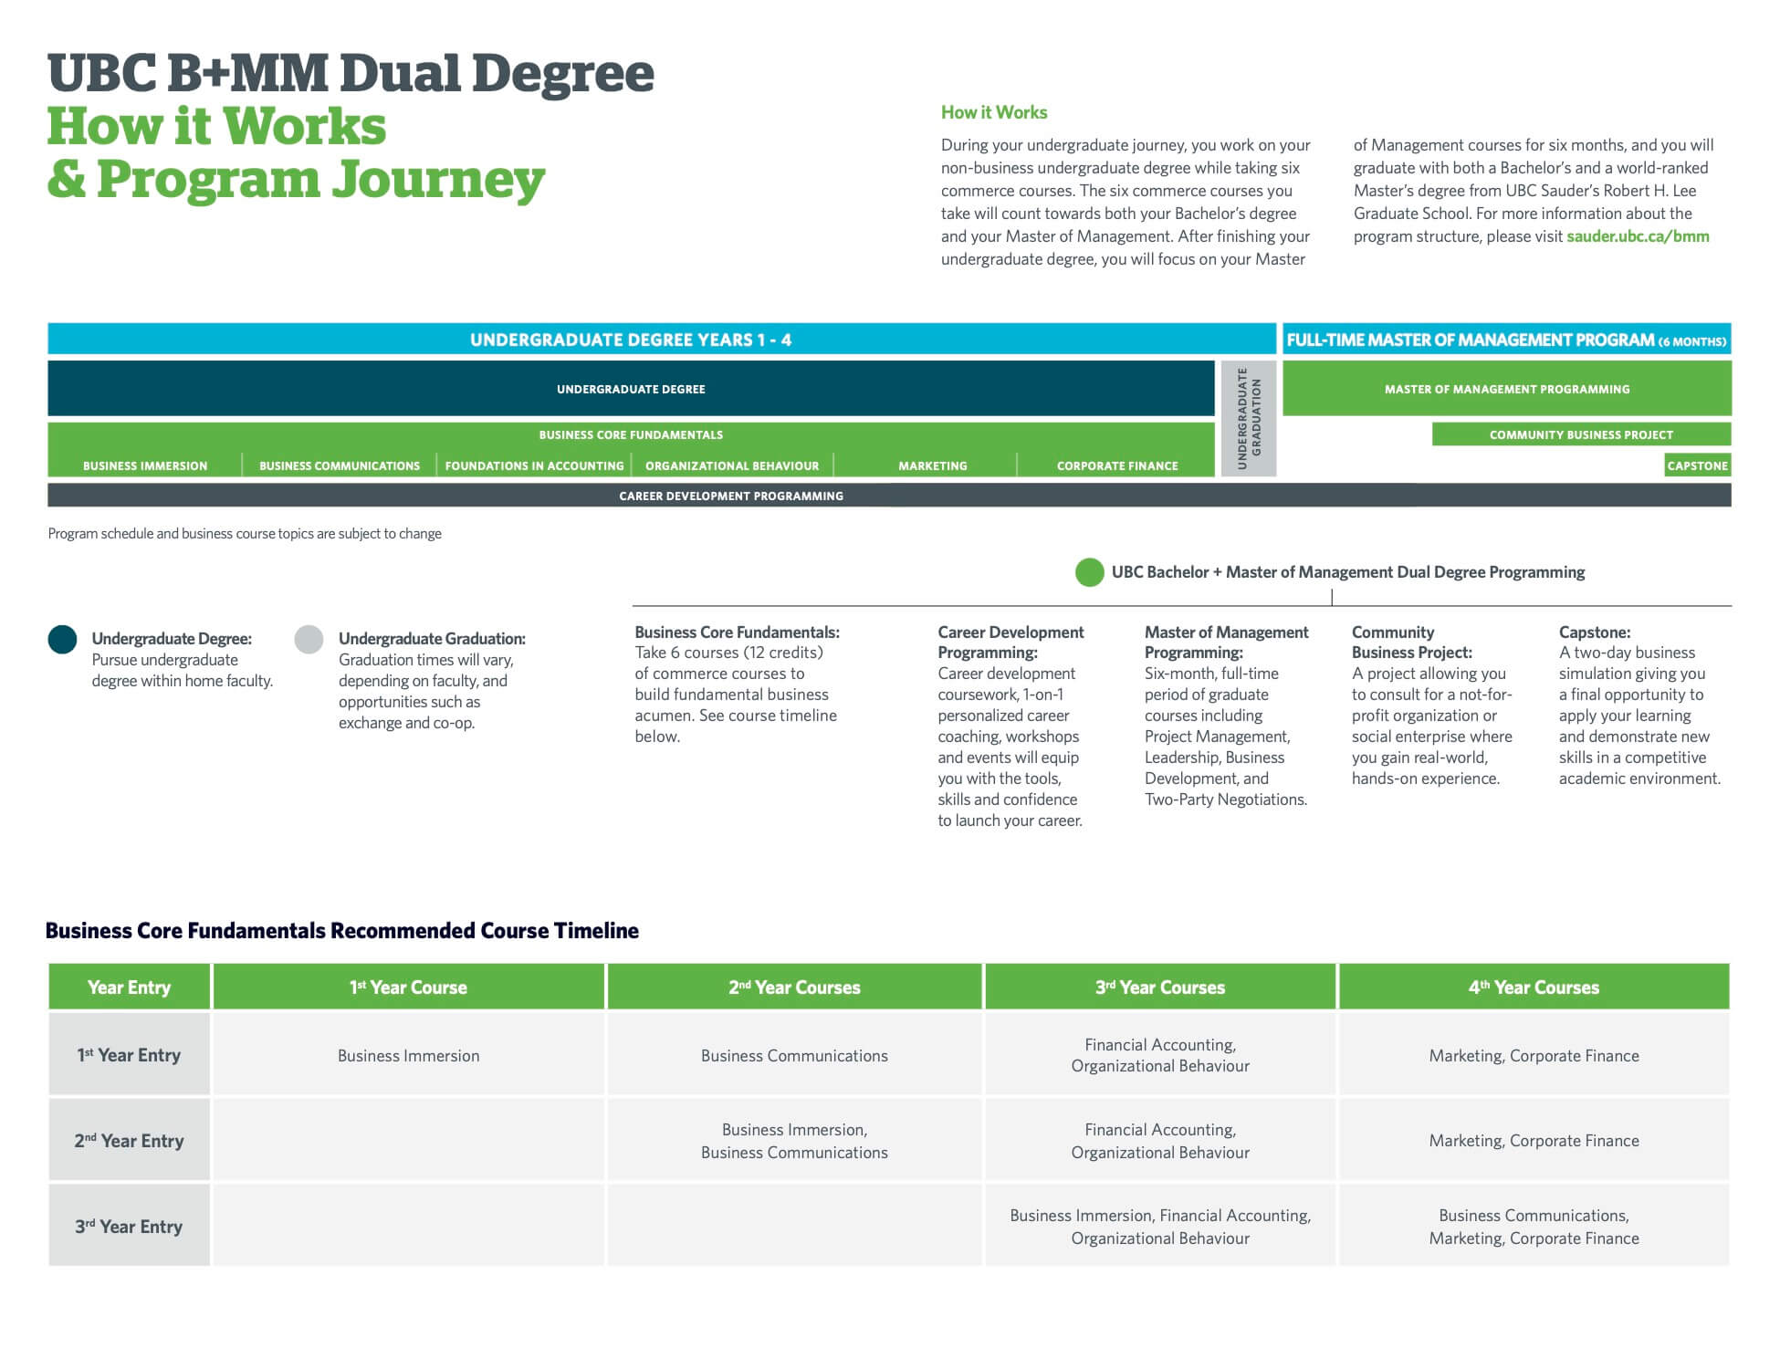Screen dimensions: 1780x1369
Task: Click the UBC B+MM Dual Degree title
Action: pos(351,73)
